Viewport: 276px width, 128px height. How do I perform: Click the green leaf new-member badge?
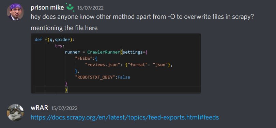point(70,8)
